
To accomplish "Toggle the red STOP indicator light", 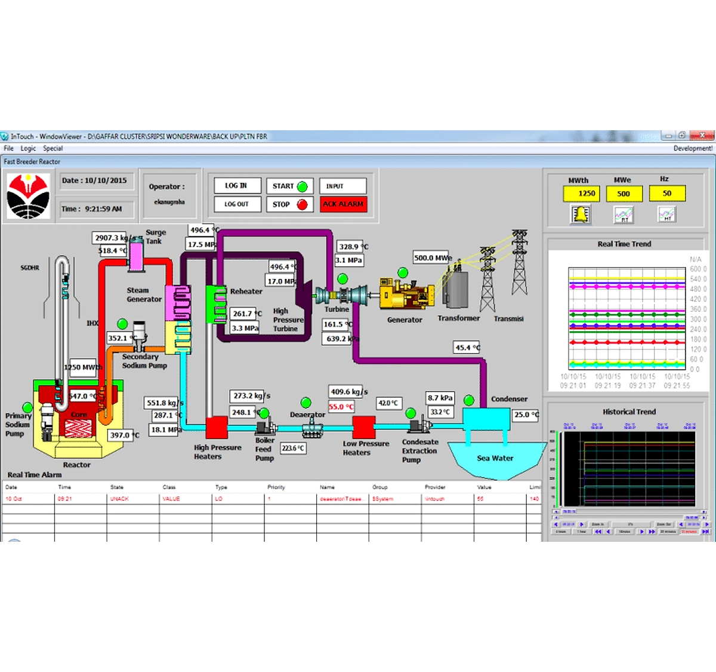I will (x=302, y=204).
